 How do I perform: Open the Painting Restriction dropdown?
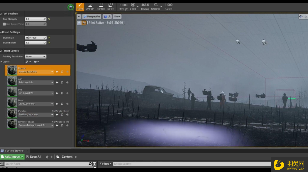tap(36, 56)
